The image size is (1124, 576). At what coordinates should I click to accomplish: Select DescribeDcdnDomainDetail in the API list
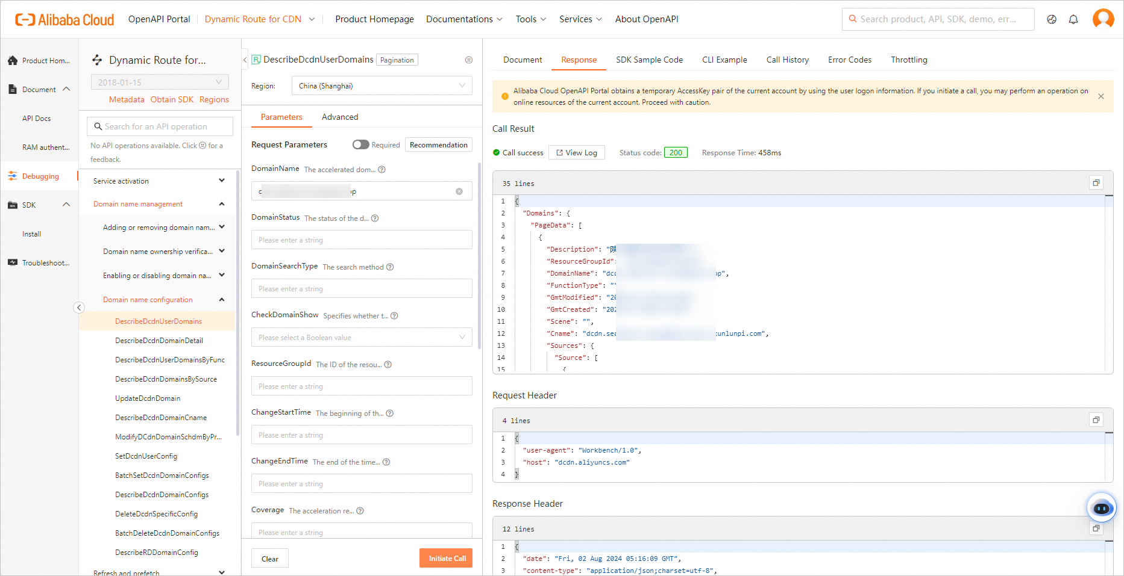[x=159, y=340]
